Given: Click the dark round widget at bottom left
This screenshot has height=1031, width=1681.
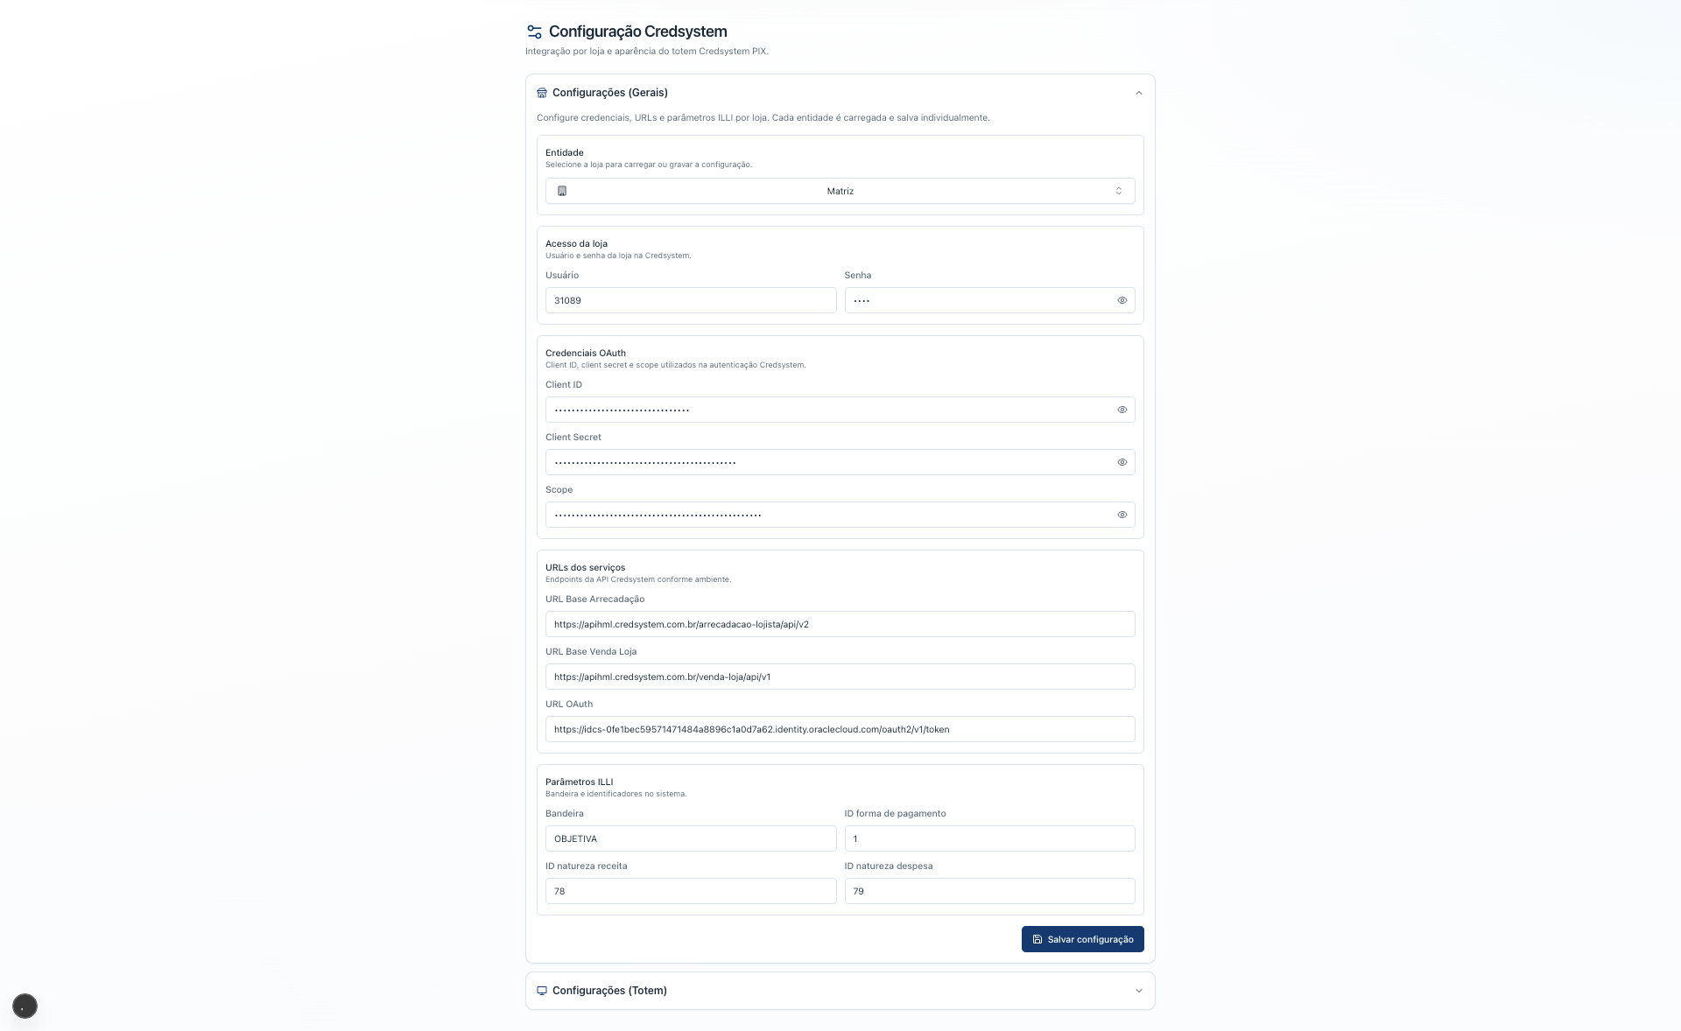Looking at the screenshot, I should pyautogui.click(x=25, y=1006).
